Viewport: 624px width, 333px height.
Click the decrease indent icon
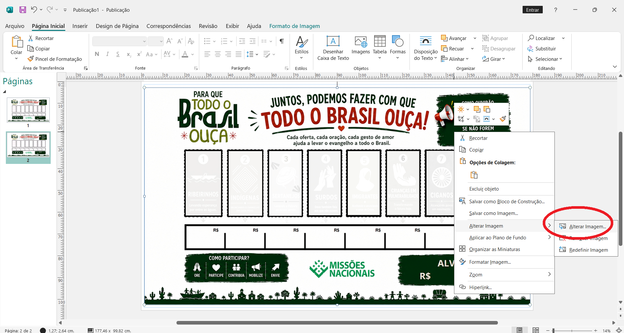point(242,41)
